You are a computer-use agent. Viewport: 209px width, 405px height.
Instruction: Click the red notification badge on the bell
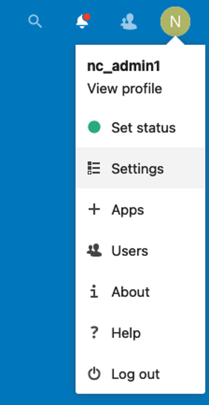coord(87,17)
